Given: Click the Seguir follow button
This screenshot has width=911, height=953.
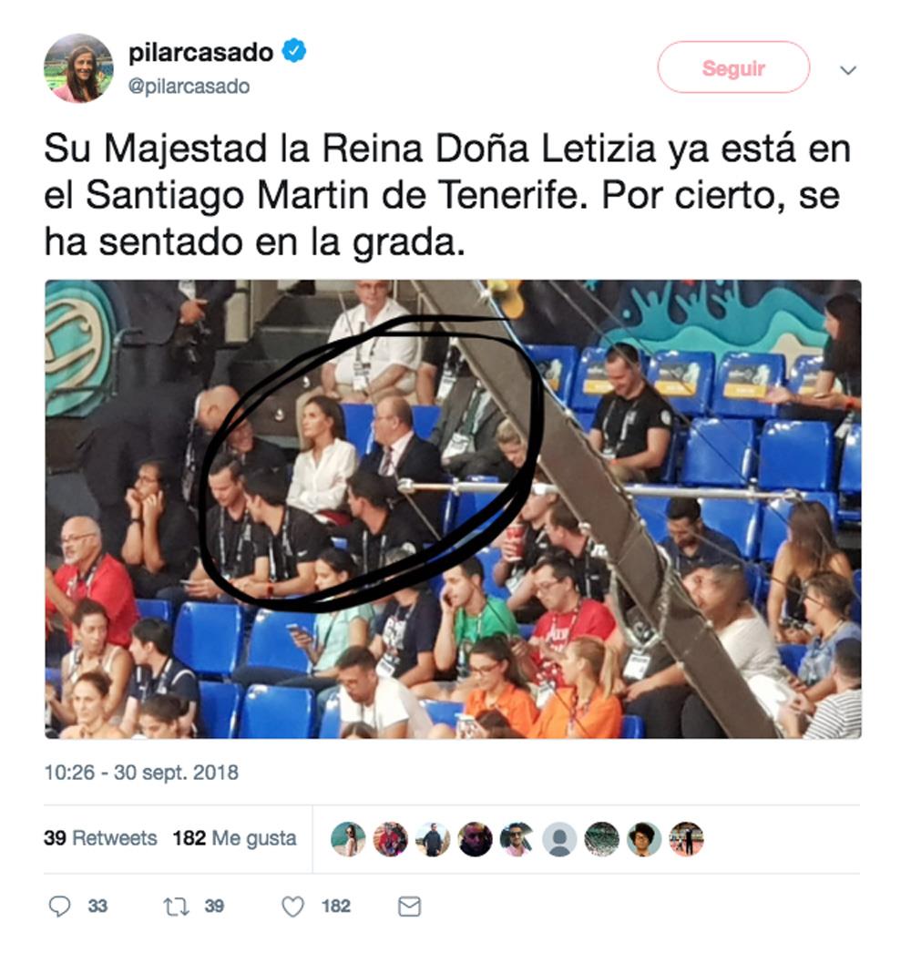Looking at the screenshot, I should [733, 67].
